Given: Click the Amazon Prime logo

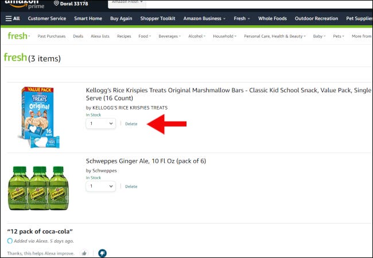Looking at the screenshot, I should pyautogui.click(x=25, y=4).
